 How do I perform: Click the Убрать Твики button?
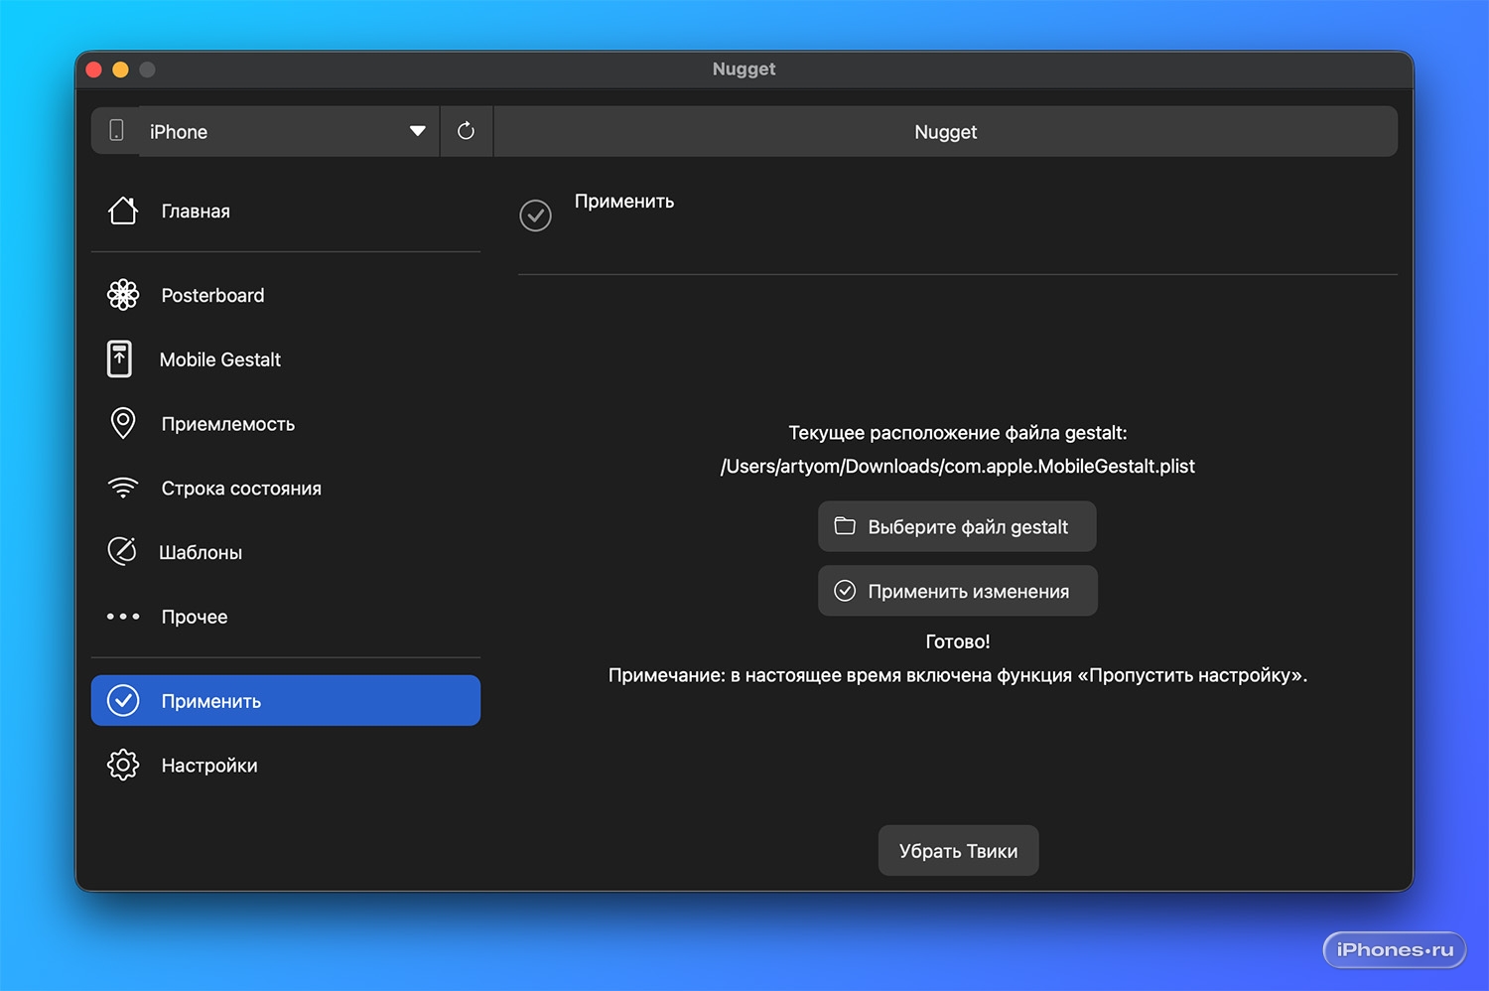pos(959,851)
